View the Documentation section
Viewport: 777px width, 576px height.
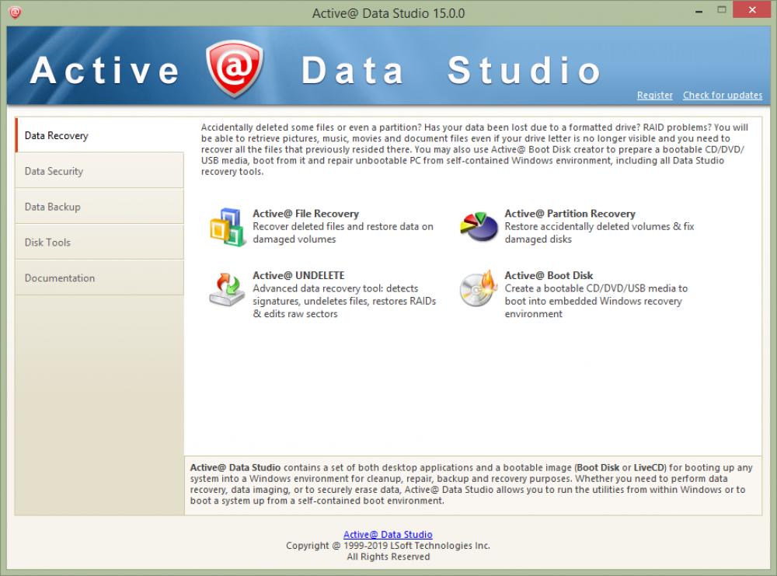pos(58,278)
